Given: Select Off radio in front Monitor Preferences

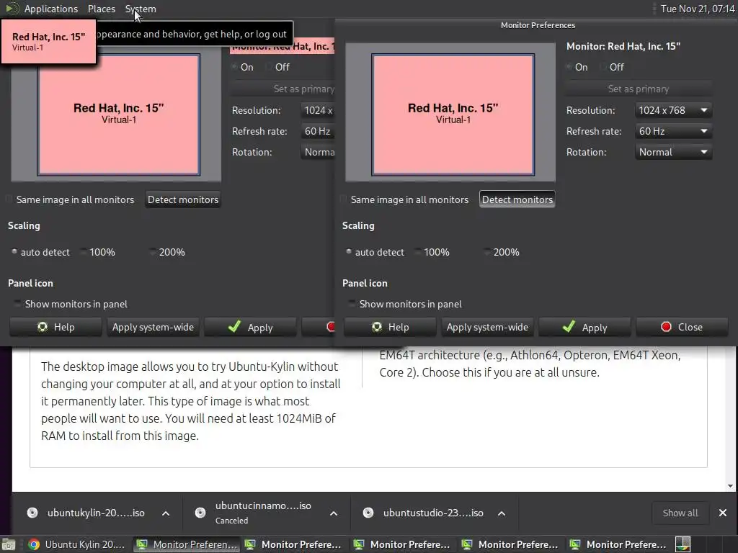Looking at the screenshot, I should click(603, 67).
